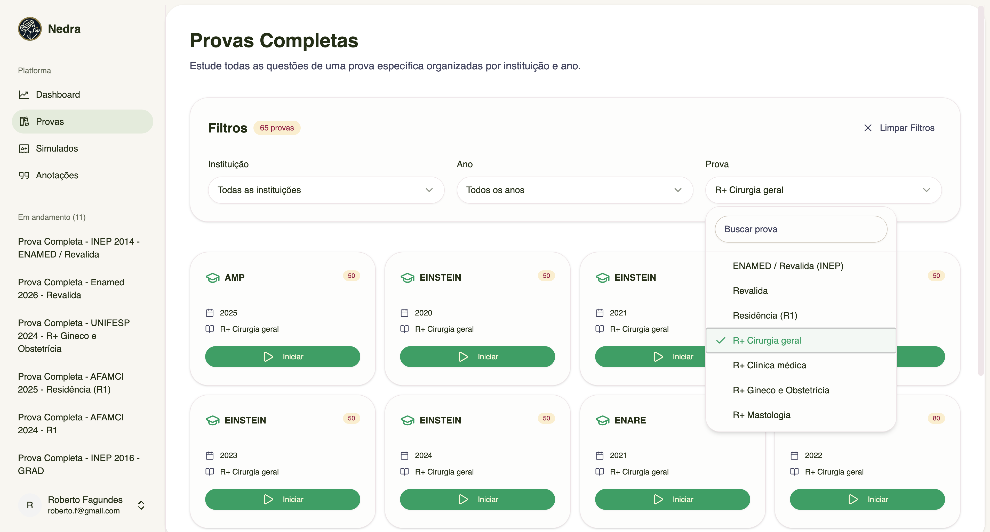Select the checked R+ Cirurgia geral option
The image size is (990, 532).
[x=767, y=340]
